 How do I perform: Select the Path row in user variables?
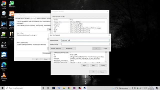[79, 28]
